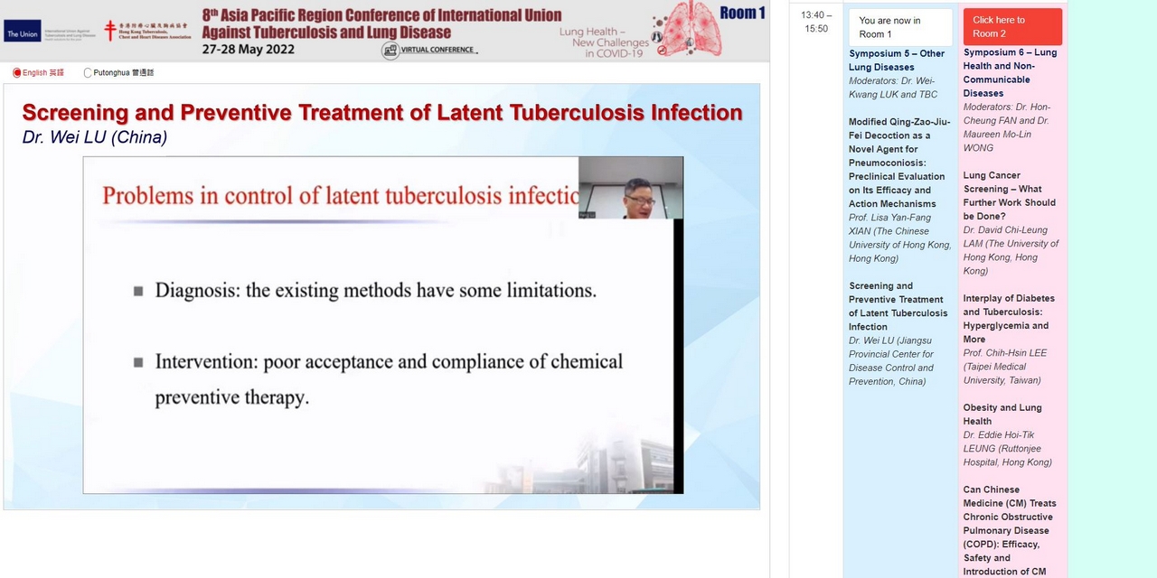Select the Modified Qing-Zao-Jiu-Fei Decoction talk
Viewport: 1157px width, 578px height.
pyautogui.click(x=897, y=163)
